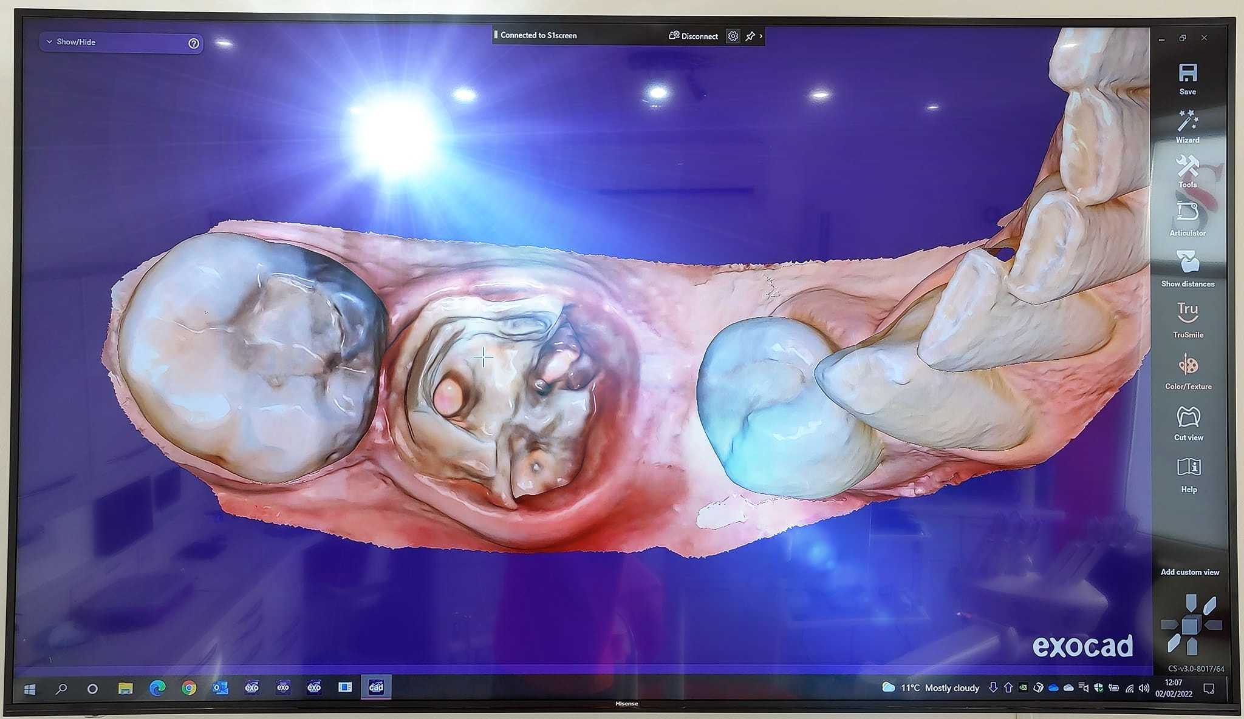Switch to the active cad taskbar app
1244x719 pixels.
coord(376,687)
